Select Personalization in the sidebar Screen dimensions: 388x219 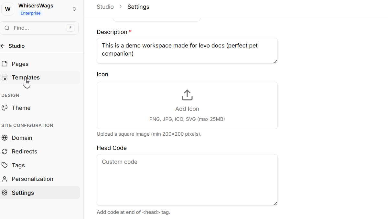click(x=32, y=179)
